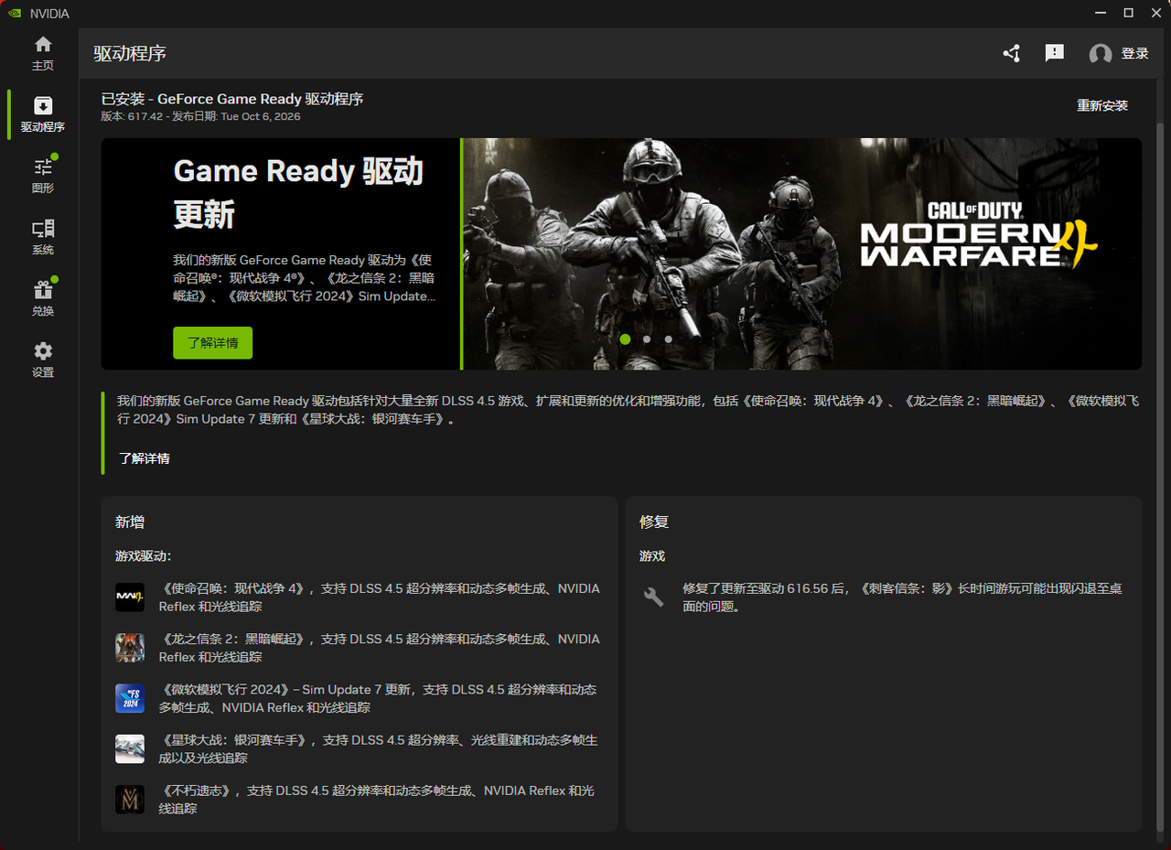1171x850 pixels.
Task: Click the user avatar icon next to 登录
Action: 1101,54
